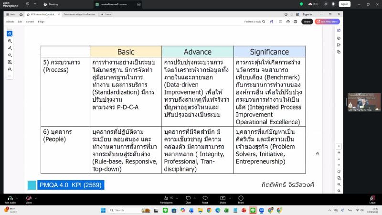Open the More options menu
Image resolution: width=382 pixels, height=215 pixels.
pos(241,198)
